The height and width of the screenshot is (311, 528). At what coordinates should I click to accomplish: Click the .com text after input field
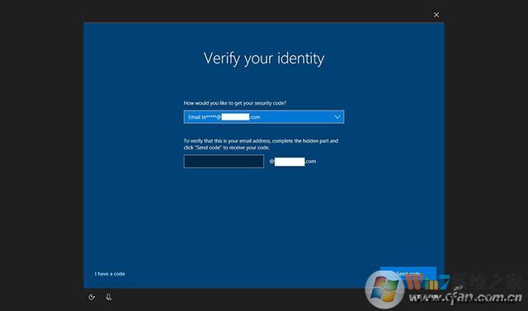[310, 162]
